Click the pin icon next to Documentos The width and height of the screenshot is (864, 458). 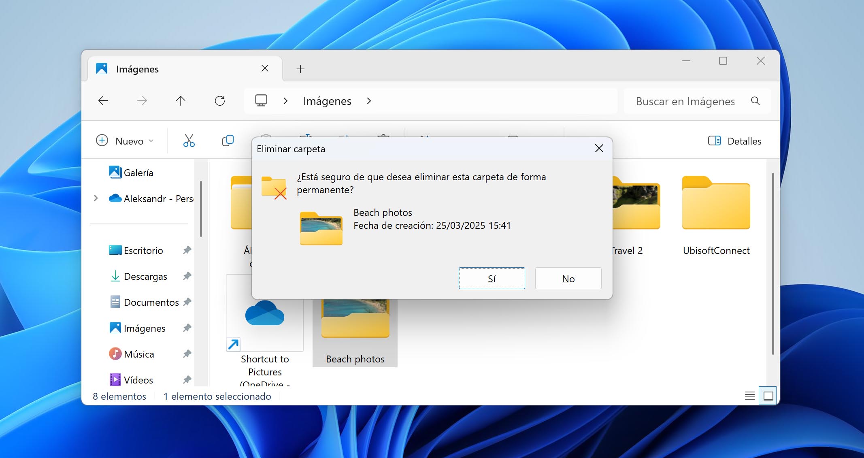[x=187, y=302]
